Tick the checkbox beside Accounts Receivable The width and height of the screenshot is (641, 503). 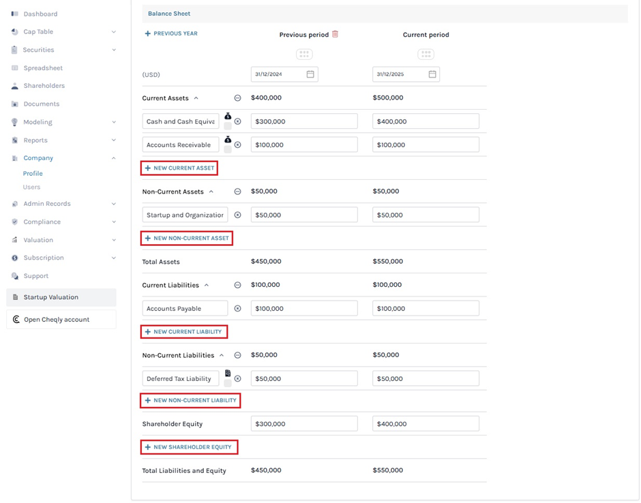click(228, 149)
